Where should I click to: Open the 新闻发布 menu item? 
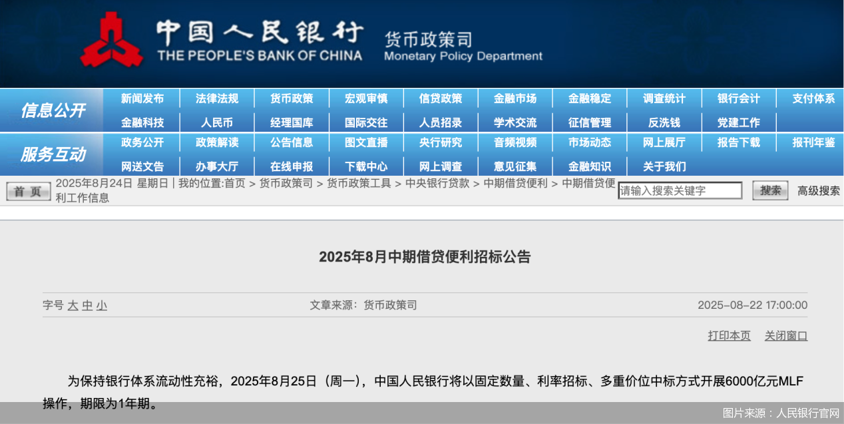click(142, 99)
